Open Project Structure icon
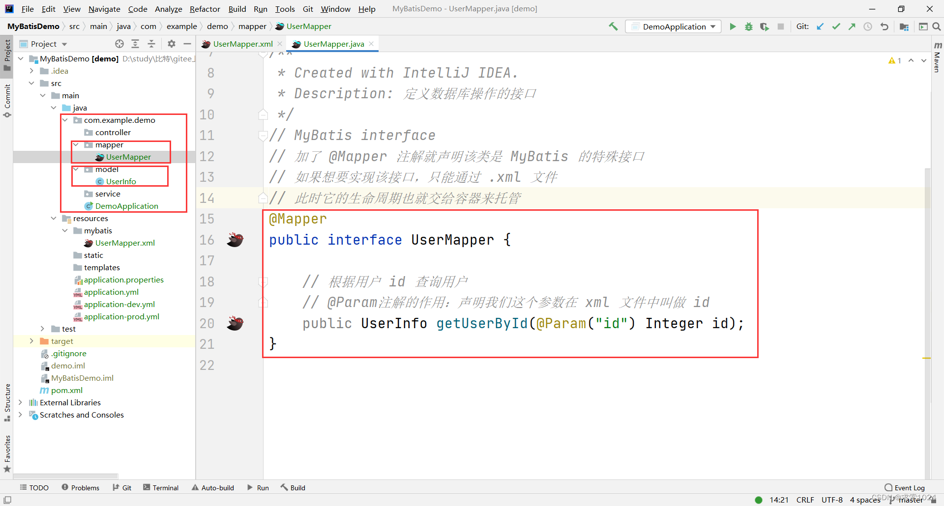Viewport: 944px width, 506px height. pos(904,27)
